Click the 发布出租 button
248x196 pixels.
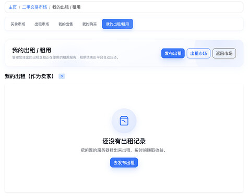(173, 53)
